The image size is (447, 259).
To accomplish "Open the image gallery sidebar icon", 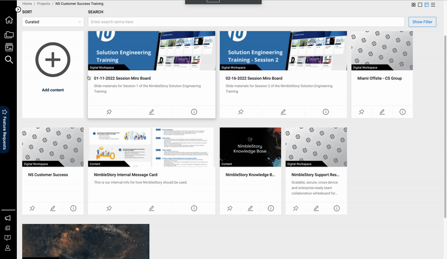I will point(9,47).
